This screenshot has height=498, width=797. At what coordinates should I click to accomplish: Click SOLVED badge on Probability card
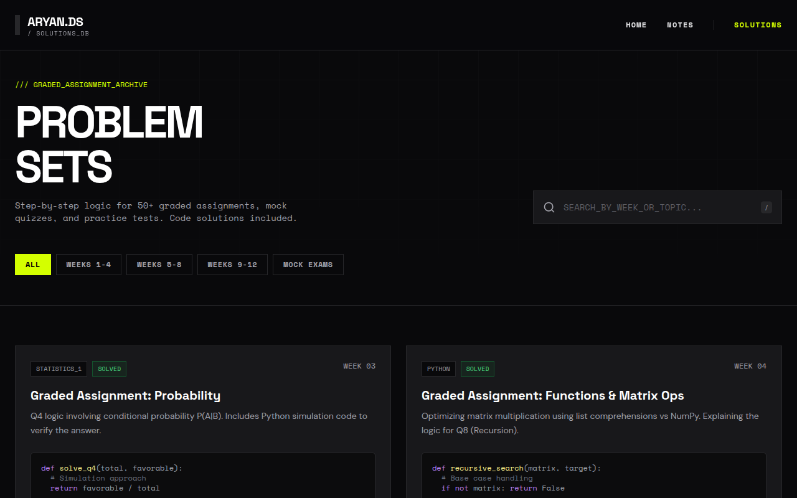(x=110, y=369)
